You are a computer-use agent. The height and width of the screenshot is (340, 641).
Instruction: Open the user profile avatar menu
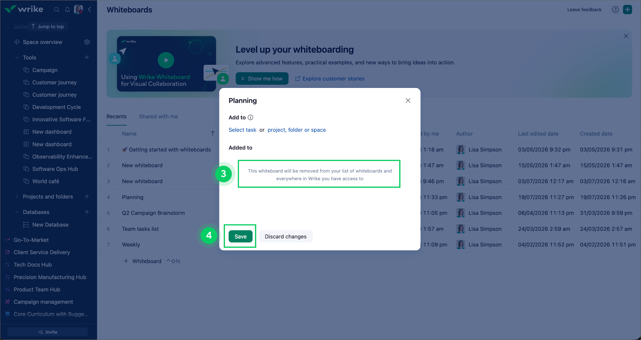pyautogui.click(x=78, y=10)
